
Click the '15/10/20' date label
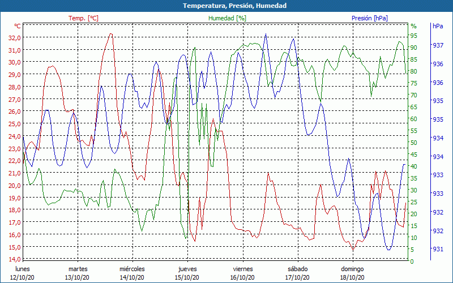click(187, 277)
